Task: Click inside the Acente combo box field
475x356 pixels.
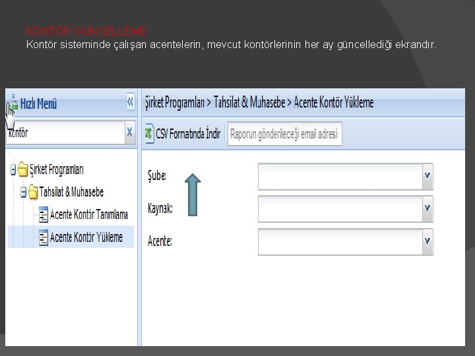Action: [x=340, y=242]
